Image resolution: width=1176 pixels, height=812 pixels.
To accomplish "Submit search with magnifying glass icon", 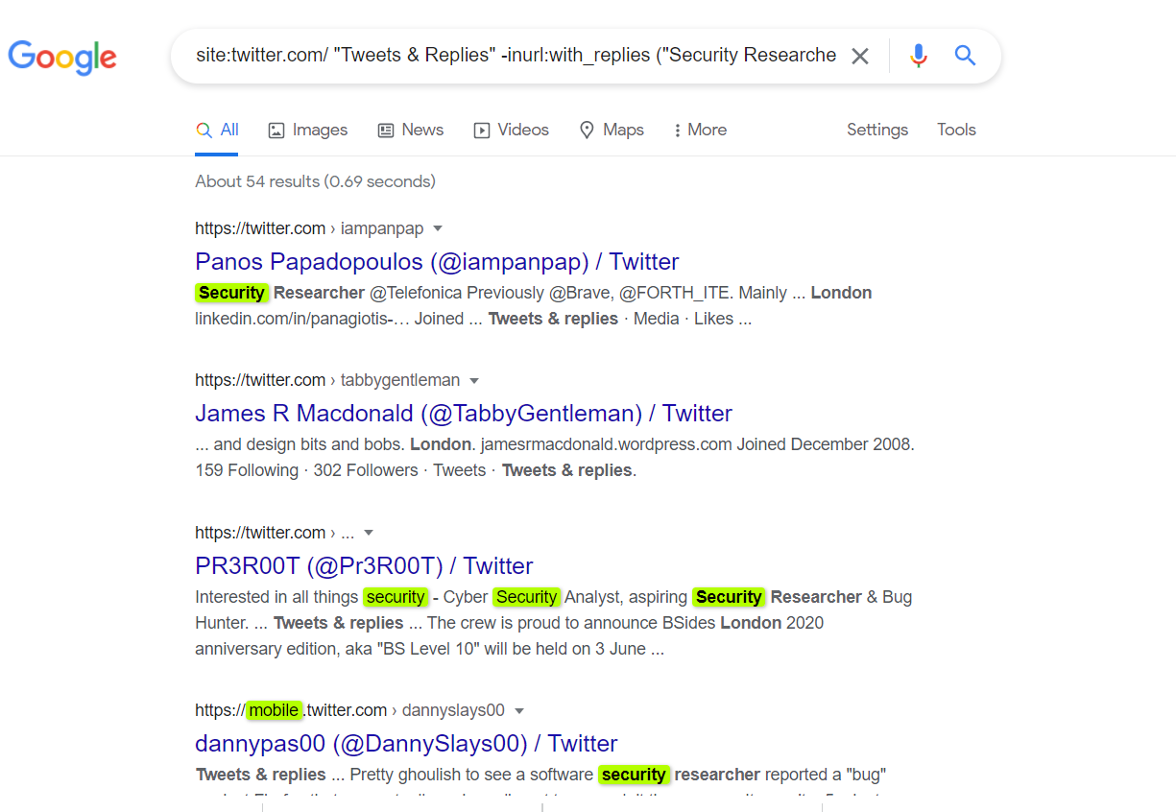I will (965, 56).
